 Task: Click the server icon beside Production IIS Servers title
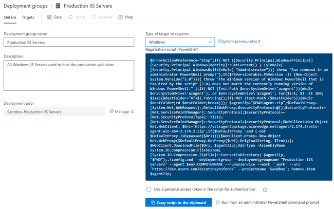coord(58,6)
